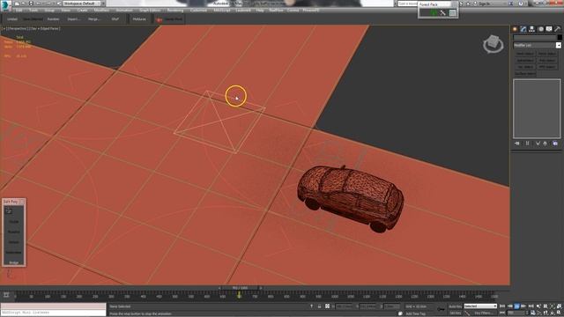This screenshot has height=317, width=564.
Task: Open the Workspace Default dropdown
Action: (x=81, y=4)
